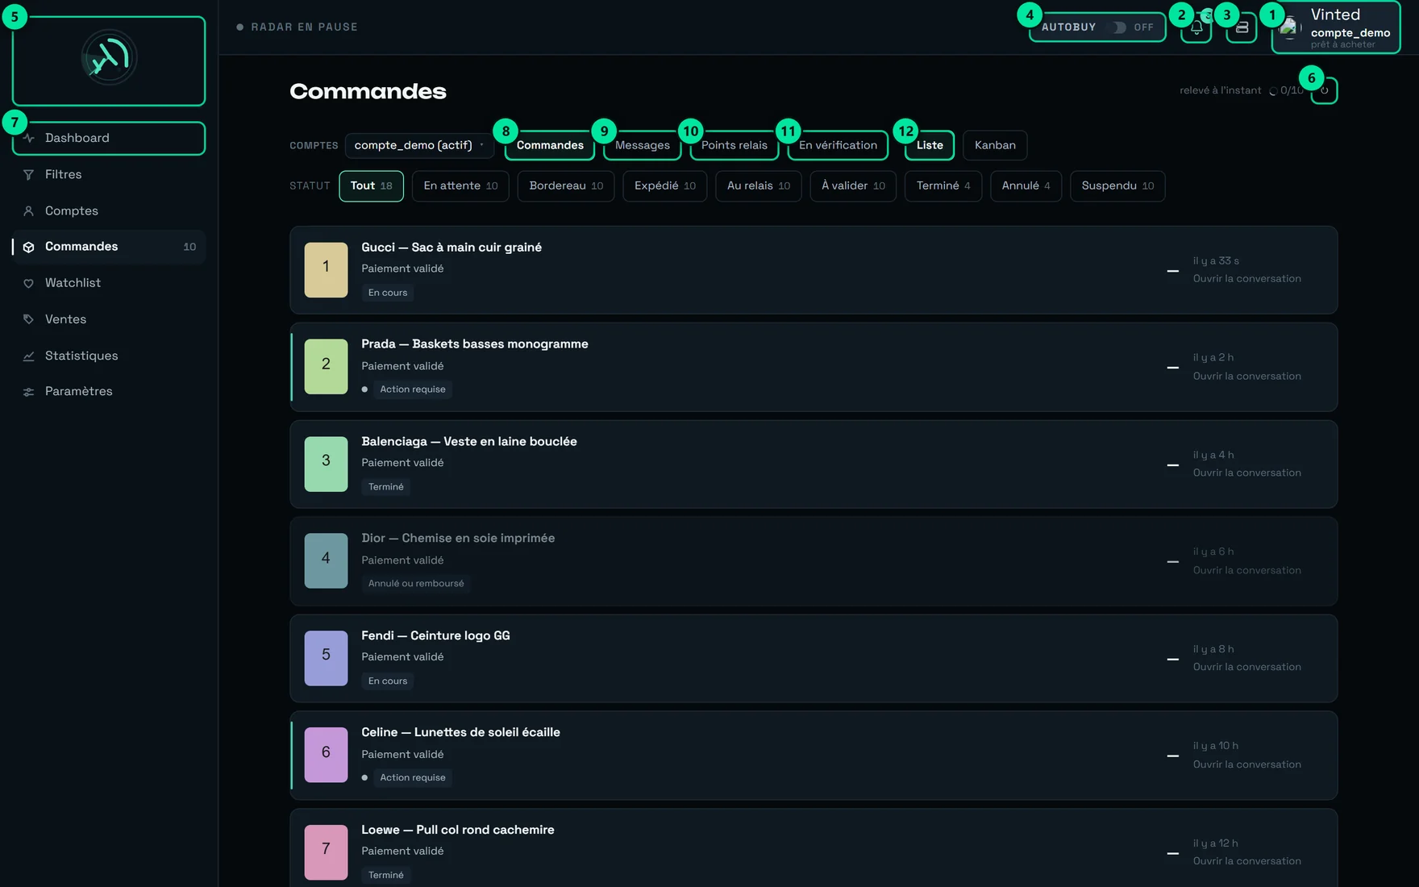Image resolution: width=1419 pixels, height=887 pixels.
Task: Open the conversation for Dior order
Action: coord(1247,571)
